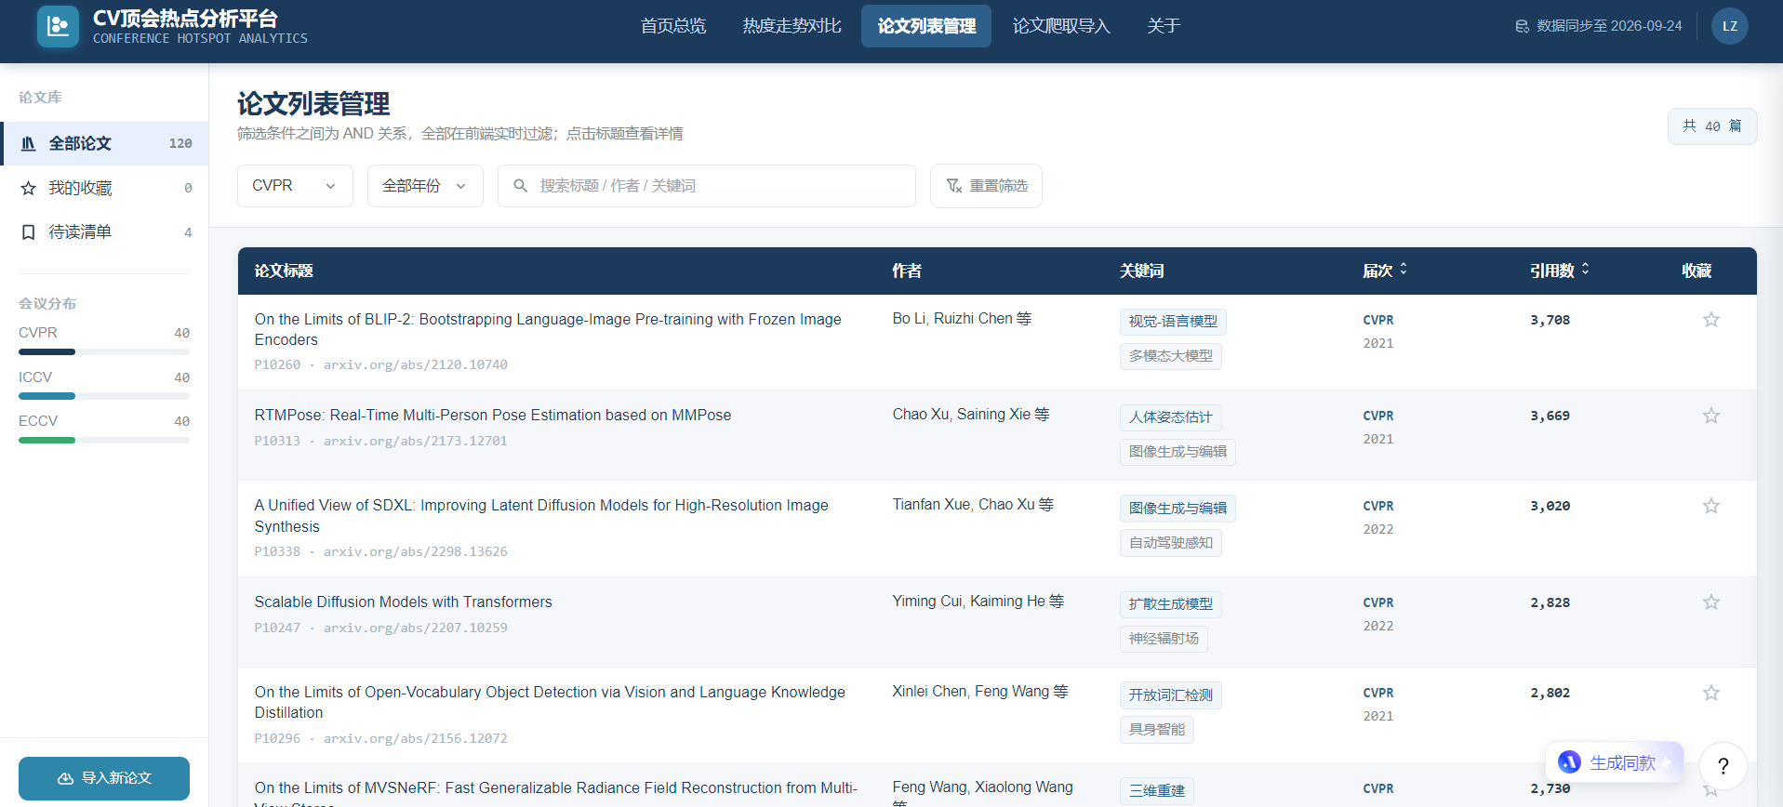Image resolution: width=1783 pixels, height=807 pixels.
Task: Open 待读清单 bookmark list
Action: [104, 232]
